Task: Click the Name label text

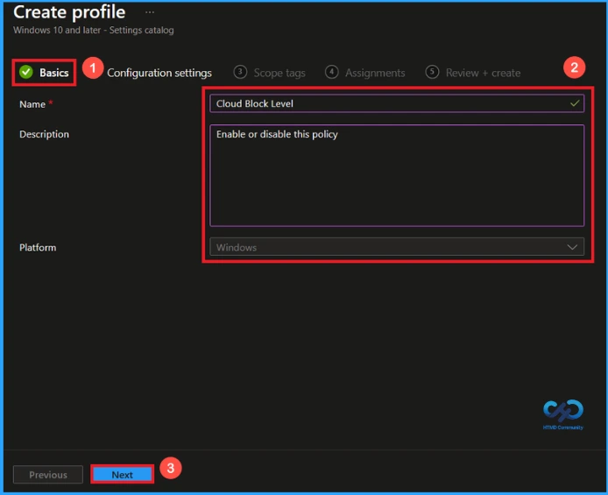Action: pos(32,104)
